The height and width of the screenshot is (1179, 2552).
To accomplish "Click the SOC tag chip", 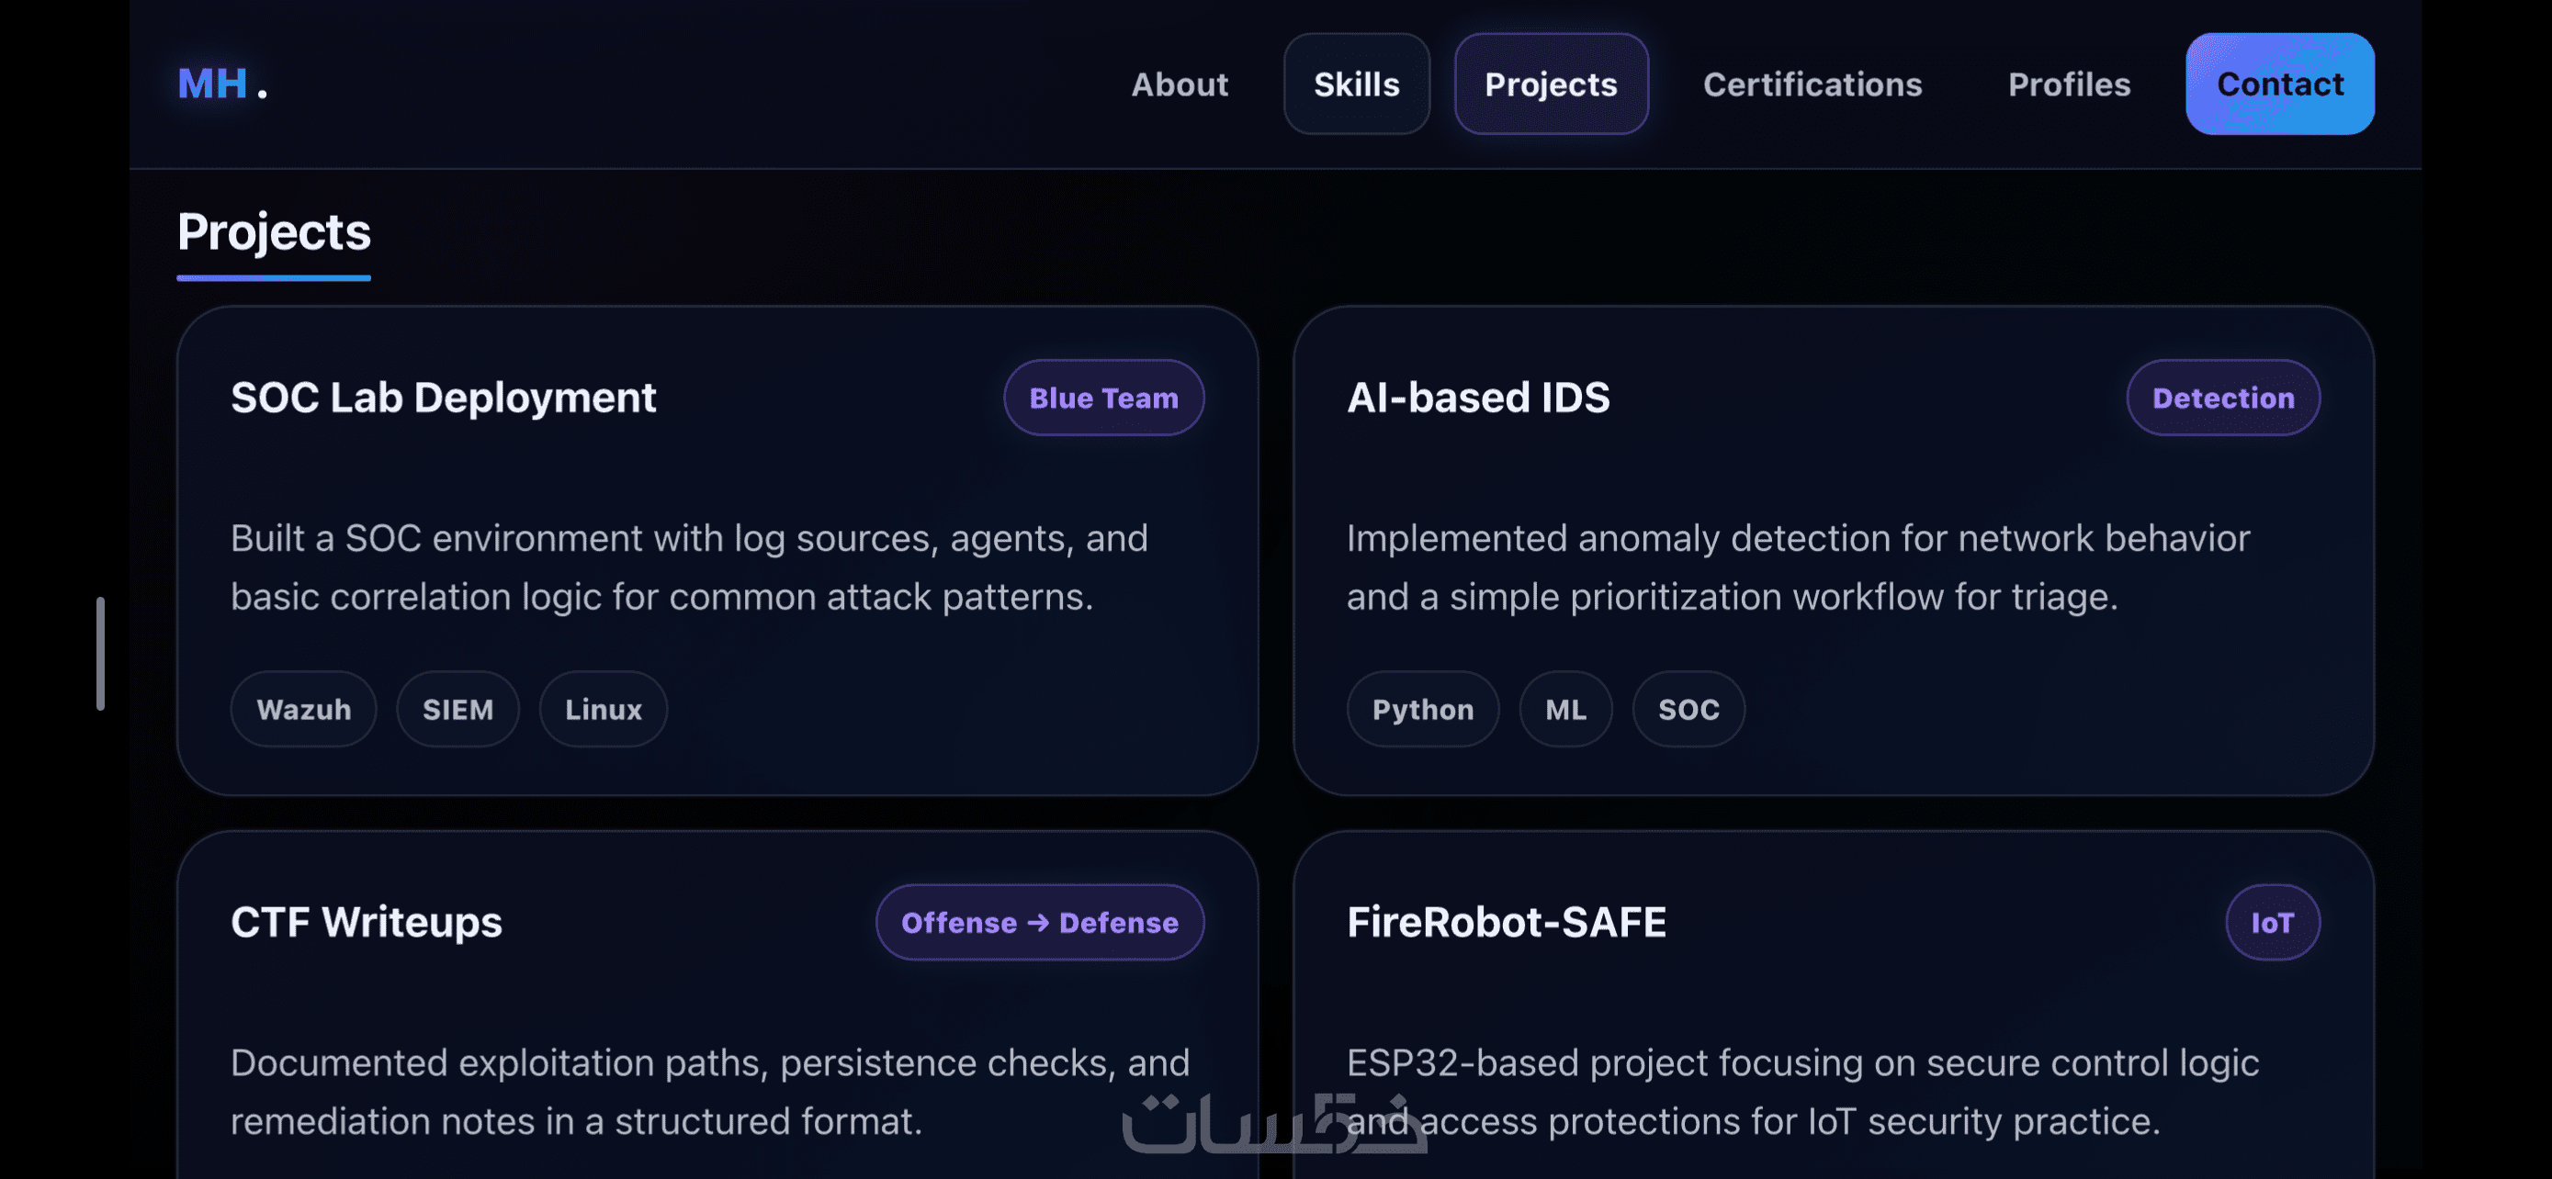I will 1688,709.
